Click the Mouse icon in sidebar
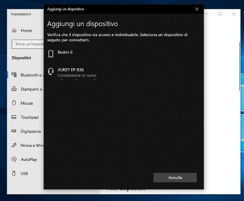244x201 pixels. (x=14, y=103)
